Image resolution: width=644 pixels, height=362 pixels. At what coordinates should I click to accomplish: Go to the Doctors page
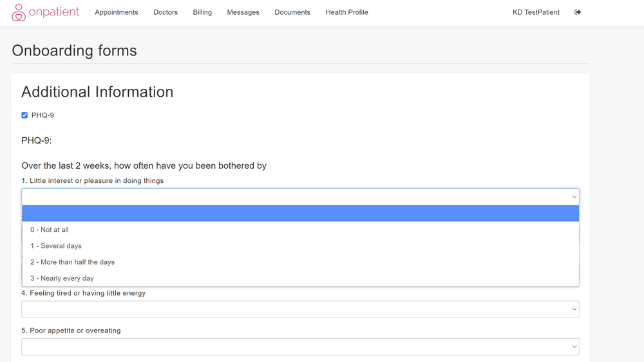[x=166, y=12]
